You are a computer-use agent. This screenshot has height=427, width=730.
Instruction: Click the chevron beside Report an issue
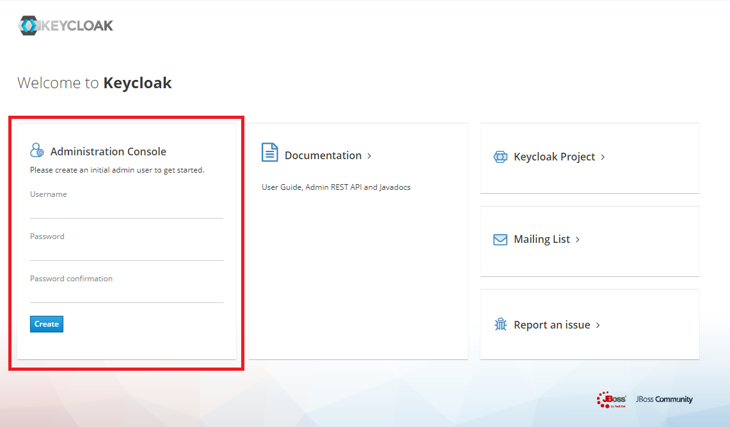coord(598,325)
